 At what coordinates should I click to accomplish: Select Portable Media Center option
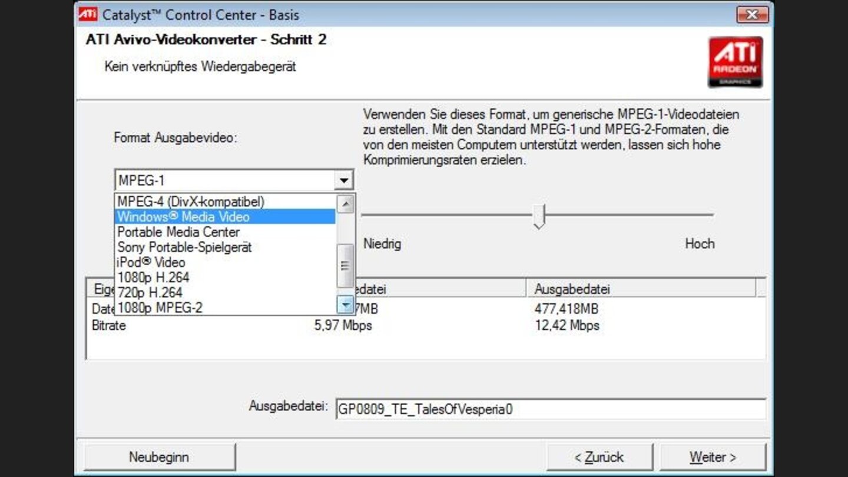225,232
